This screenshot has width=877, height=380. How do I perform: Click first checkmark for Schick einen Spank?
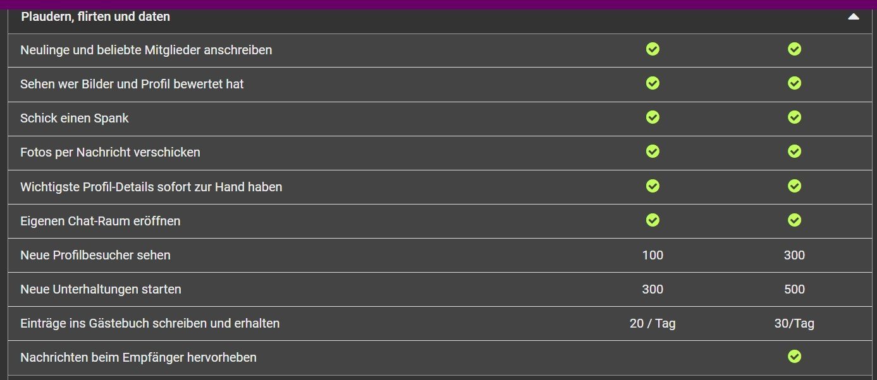pos(653,117)
